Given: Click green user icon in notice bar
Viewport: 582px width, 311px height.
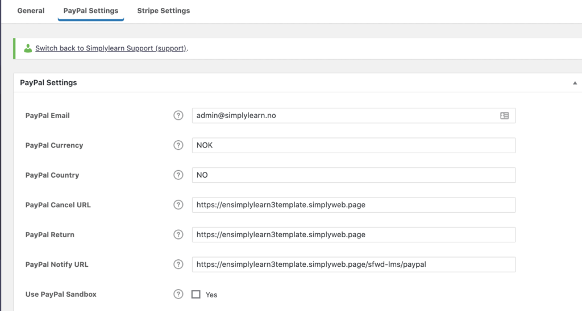Looking at the screenshot, I should click(x=28, y=48).
